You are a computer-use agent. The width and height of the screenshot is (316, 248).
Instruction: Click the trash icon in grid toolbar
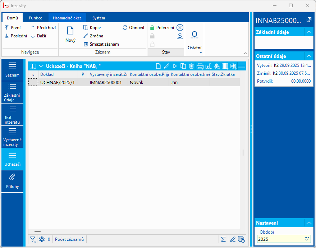pos(192,66)
